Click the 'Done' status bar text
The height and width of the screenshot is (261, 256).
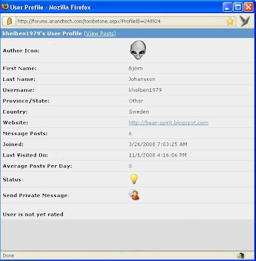8,256
